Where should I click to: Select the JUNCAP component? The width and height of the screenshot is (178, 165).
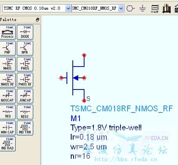pos(25,96)
